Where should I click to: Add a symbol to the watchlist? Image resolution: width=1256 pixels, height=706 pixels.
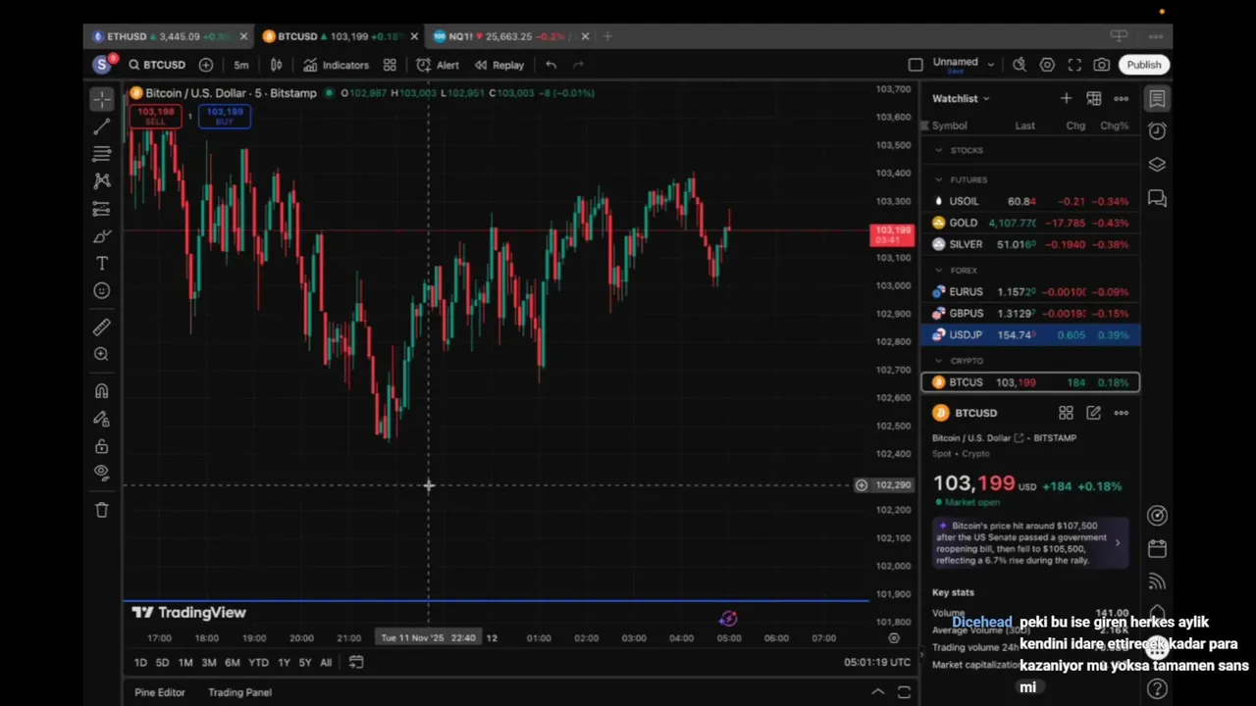(1066, 98)
